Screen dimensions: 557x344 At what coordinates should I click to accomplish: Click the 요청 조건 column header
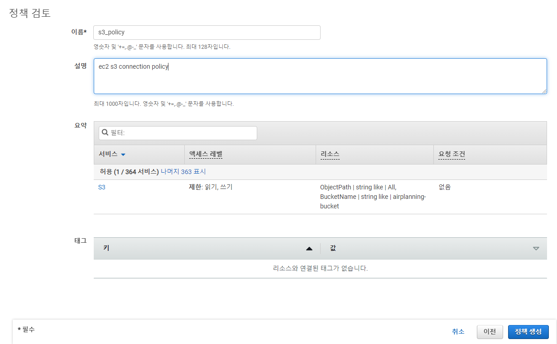tap(452, 154)
